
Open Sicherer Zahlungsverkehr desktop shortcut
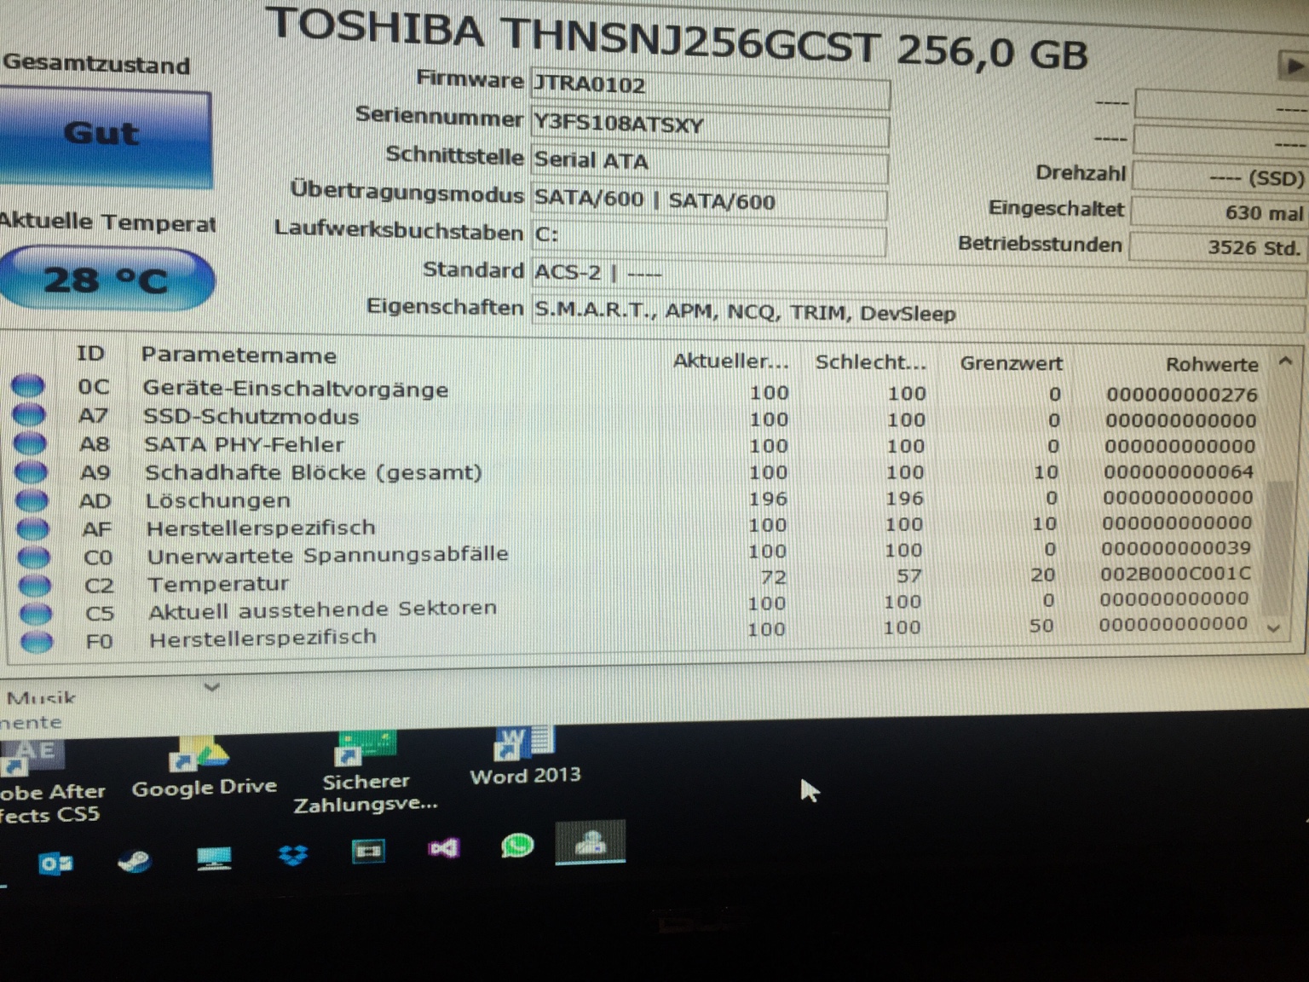click(x=366, y=772)
